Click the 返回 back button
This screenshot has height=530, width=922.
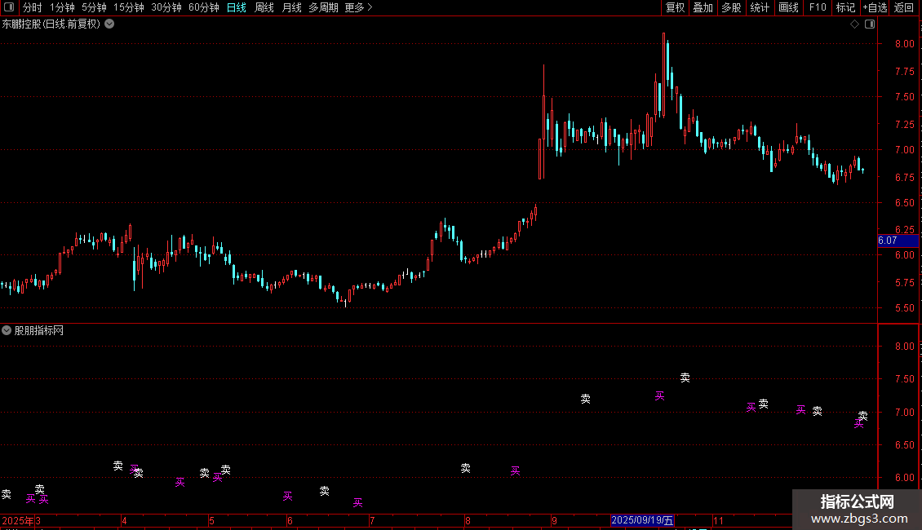coord(904,7)
